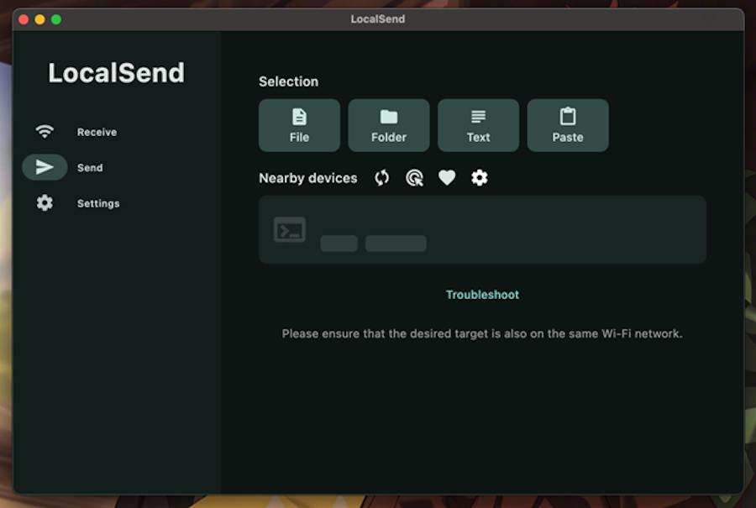Minimize the LocalSend window
The image size is (756, 508).
tap(40, 19)
